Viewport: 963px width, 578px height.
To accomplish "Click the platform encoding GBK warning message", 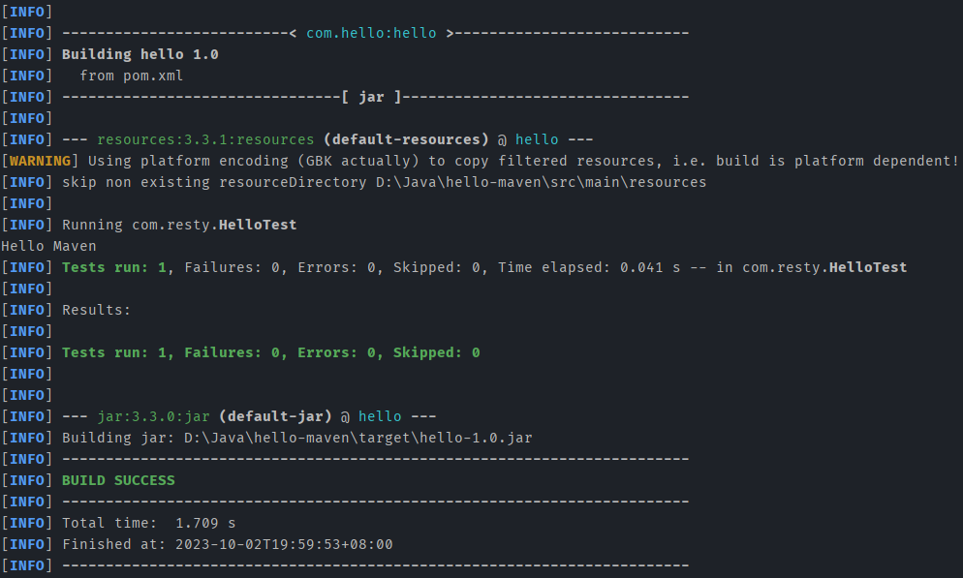I will click(523, 161).
